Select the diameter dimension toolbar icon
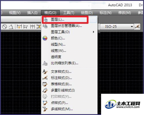This screenshot has height=115, width=144. click(5, 27)
